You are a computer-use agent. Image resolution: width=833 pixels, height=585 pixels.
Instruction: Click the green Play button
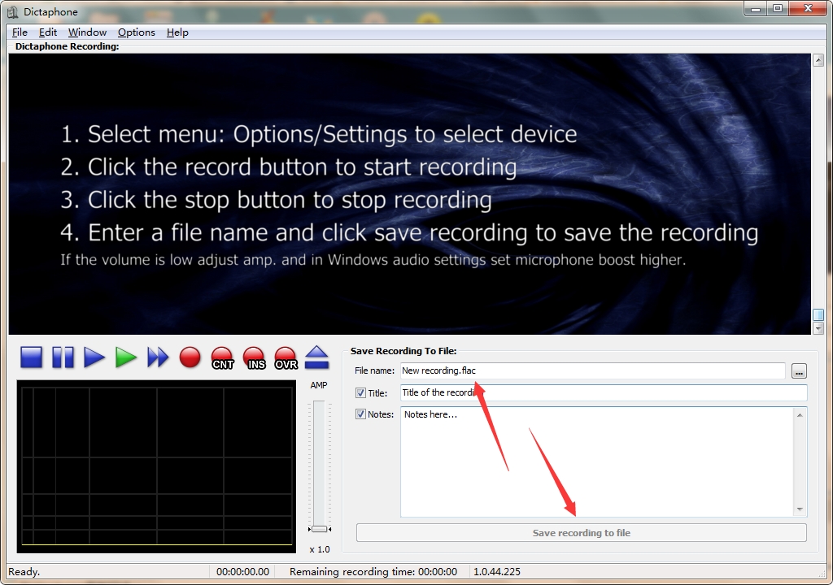(126, 357)
